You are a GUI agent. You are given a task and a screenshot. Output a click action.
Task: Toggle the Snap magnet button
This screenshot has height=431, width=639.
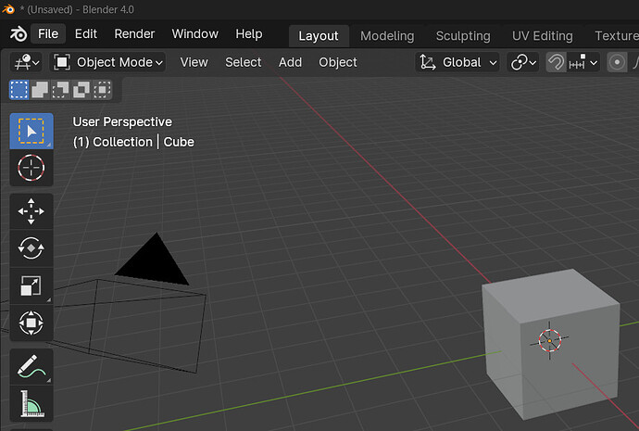pos(556,62)
